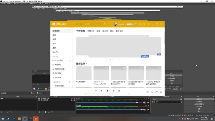215x121 pixels.
Task: Open the skin (shirt) icon in NetEase header
Action: (x=136, y=24)
